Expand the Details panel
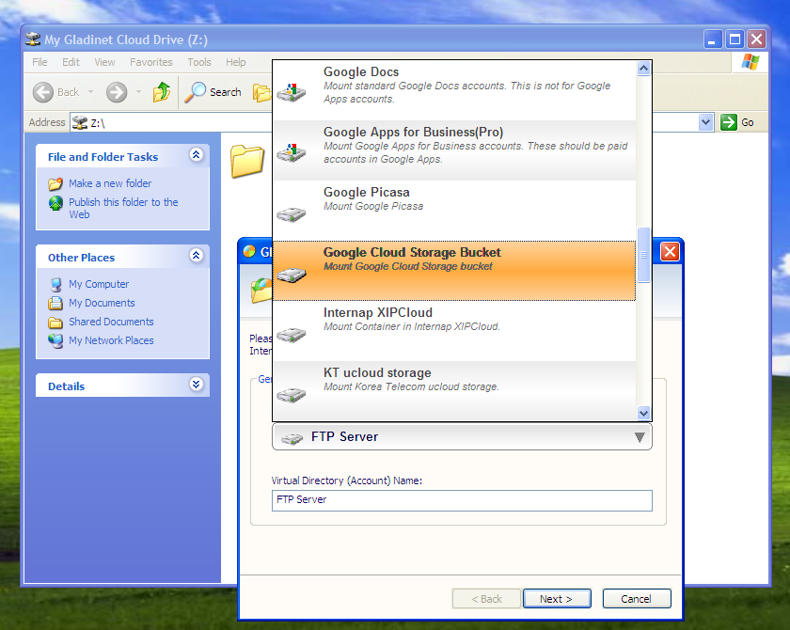Screen dimensions: 790x630 (196, 385)
